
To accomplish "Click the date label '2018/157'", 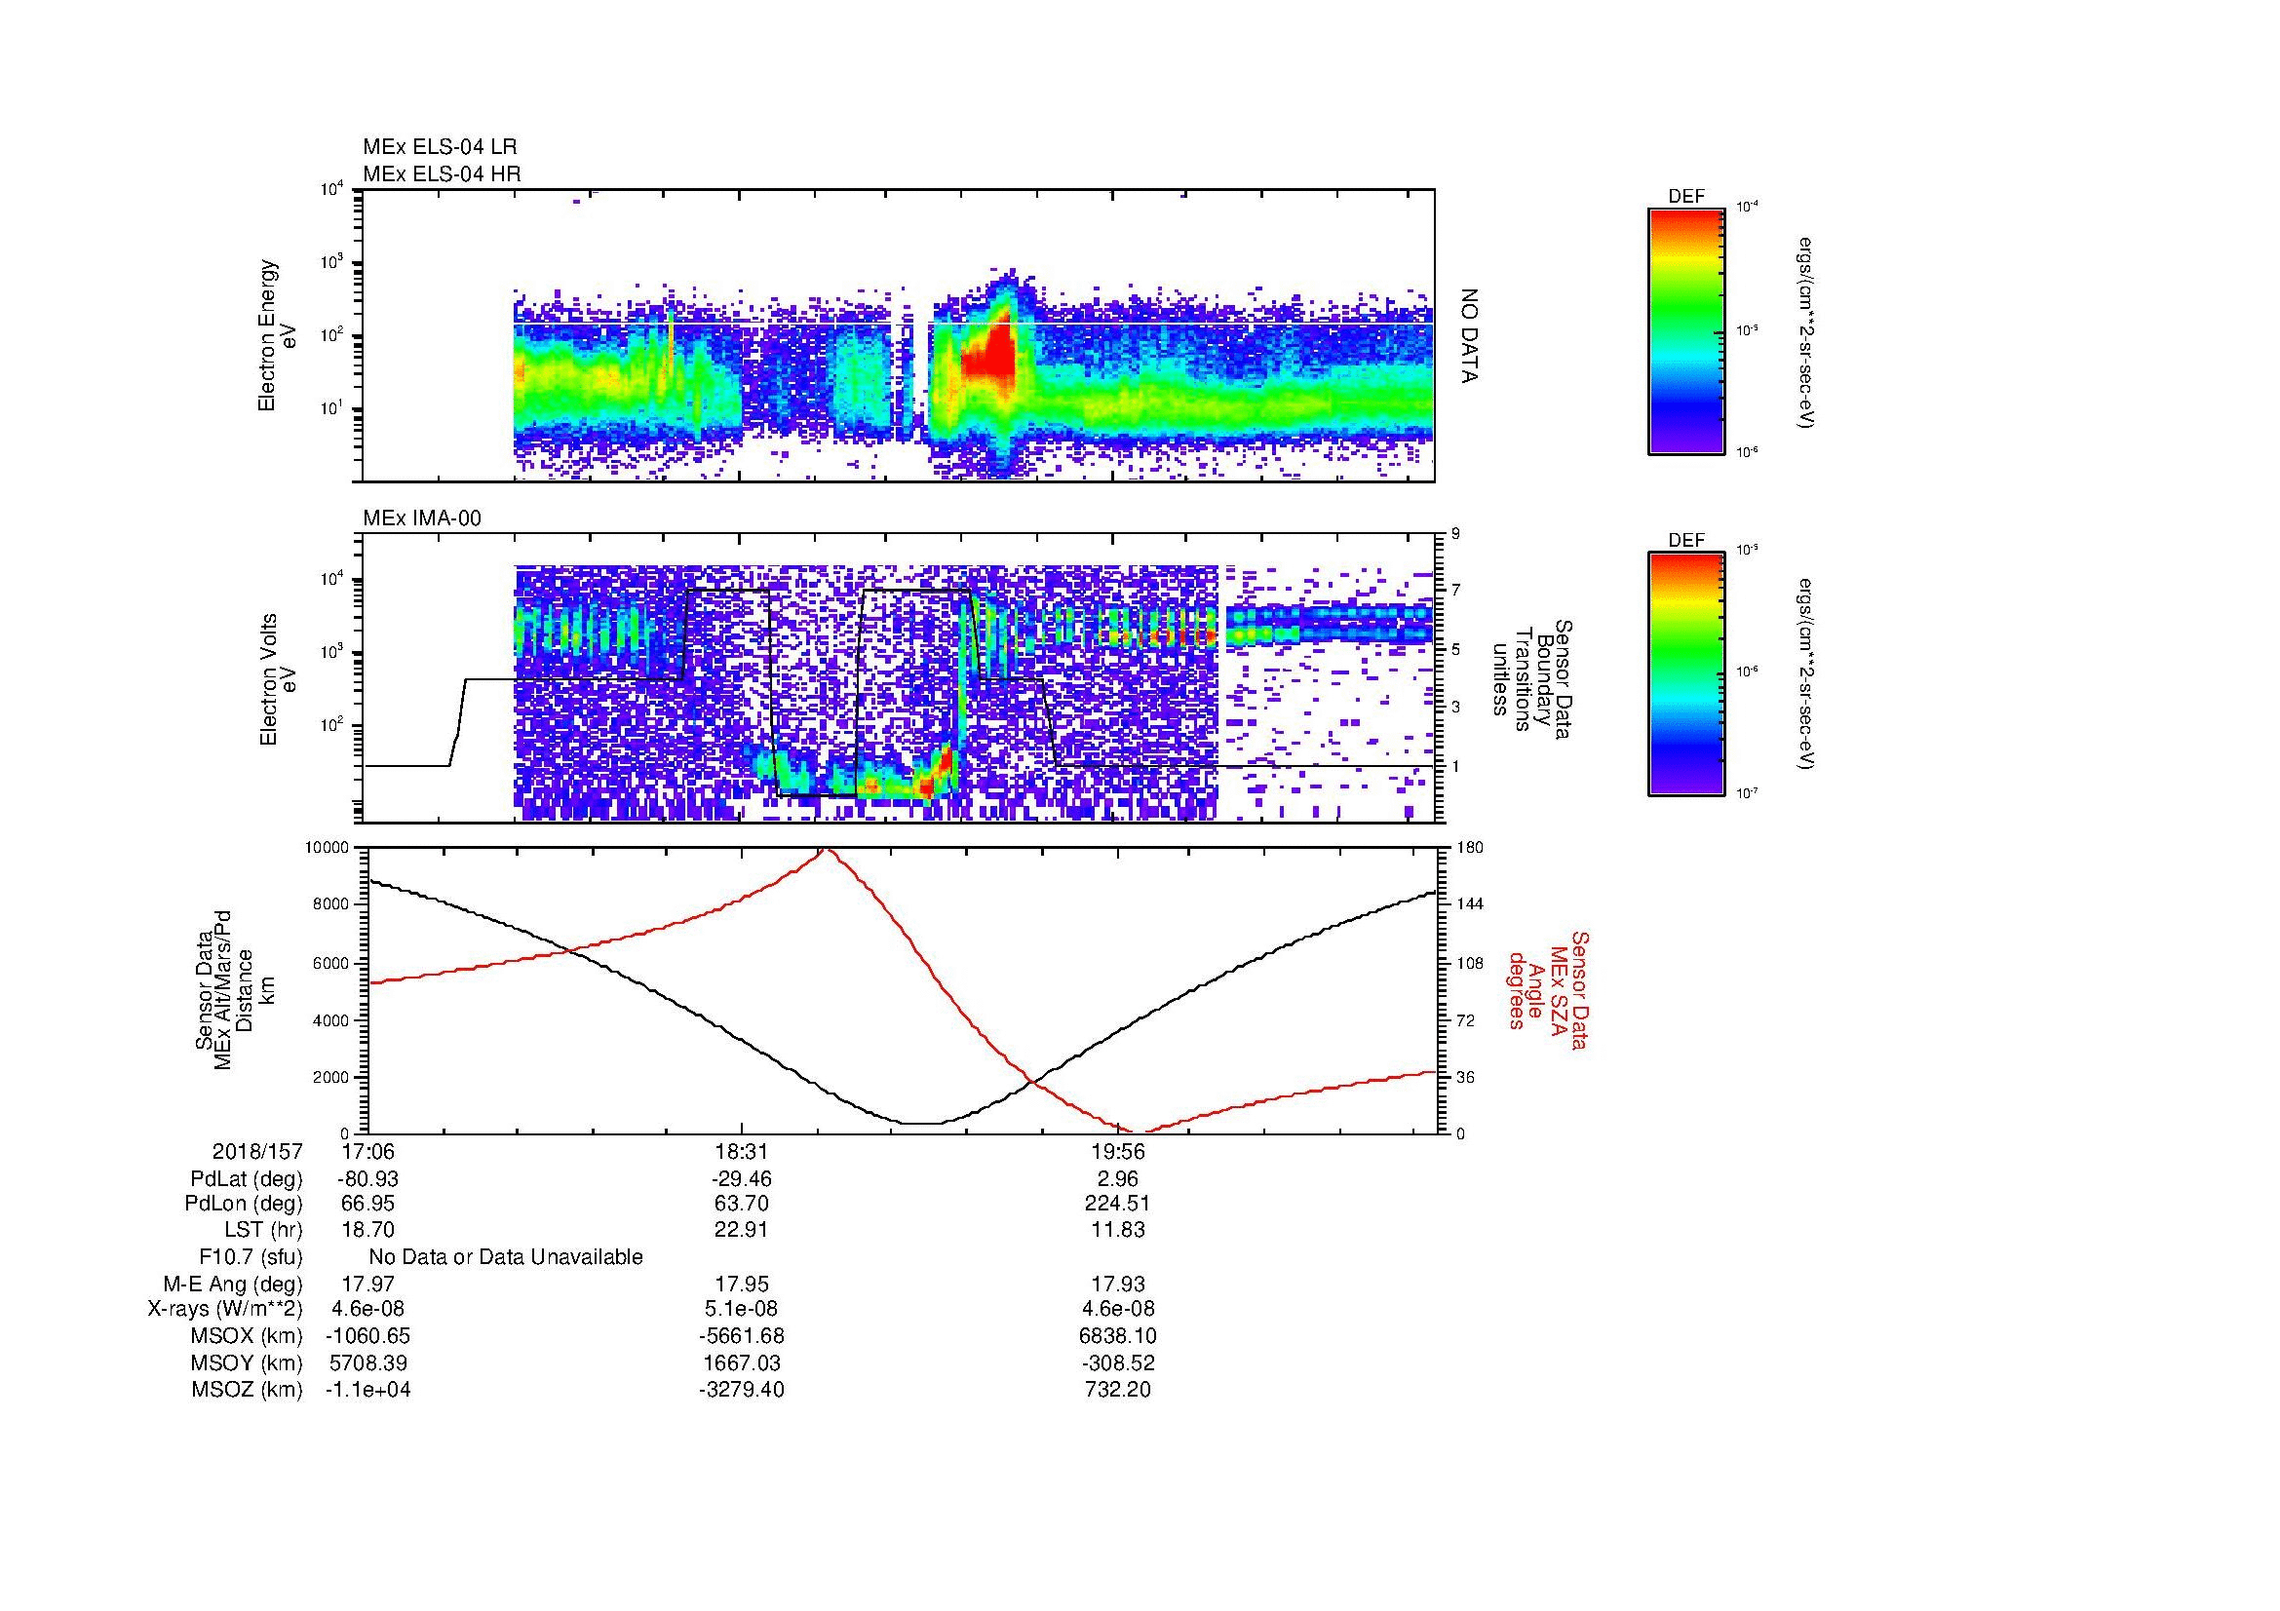I will tap(257, 1151).
